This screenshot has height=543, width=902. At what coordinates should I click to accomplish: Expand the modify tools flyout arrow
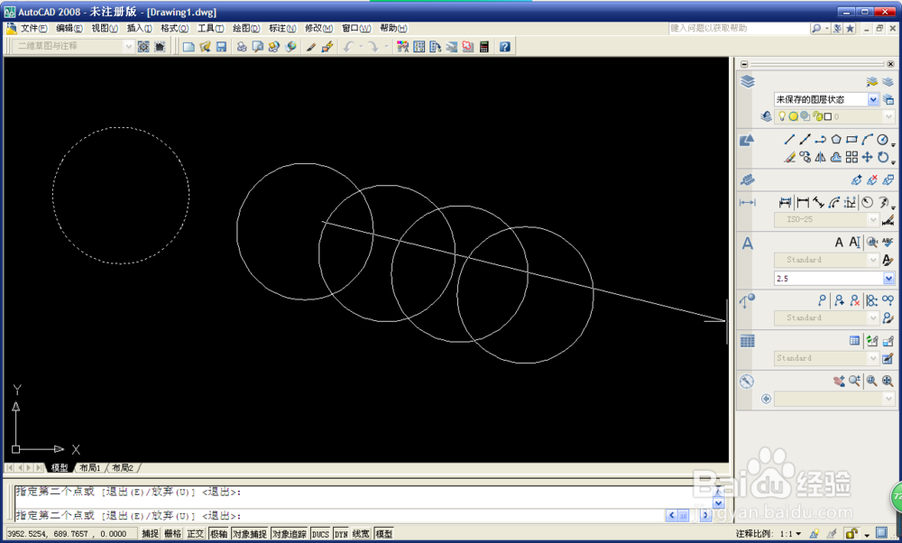[x=893, y=162]
